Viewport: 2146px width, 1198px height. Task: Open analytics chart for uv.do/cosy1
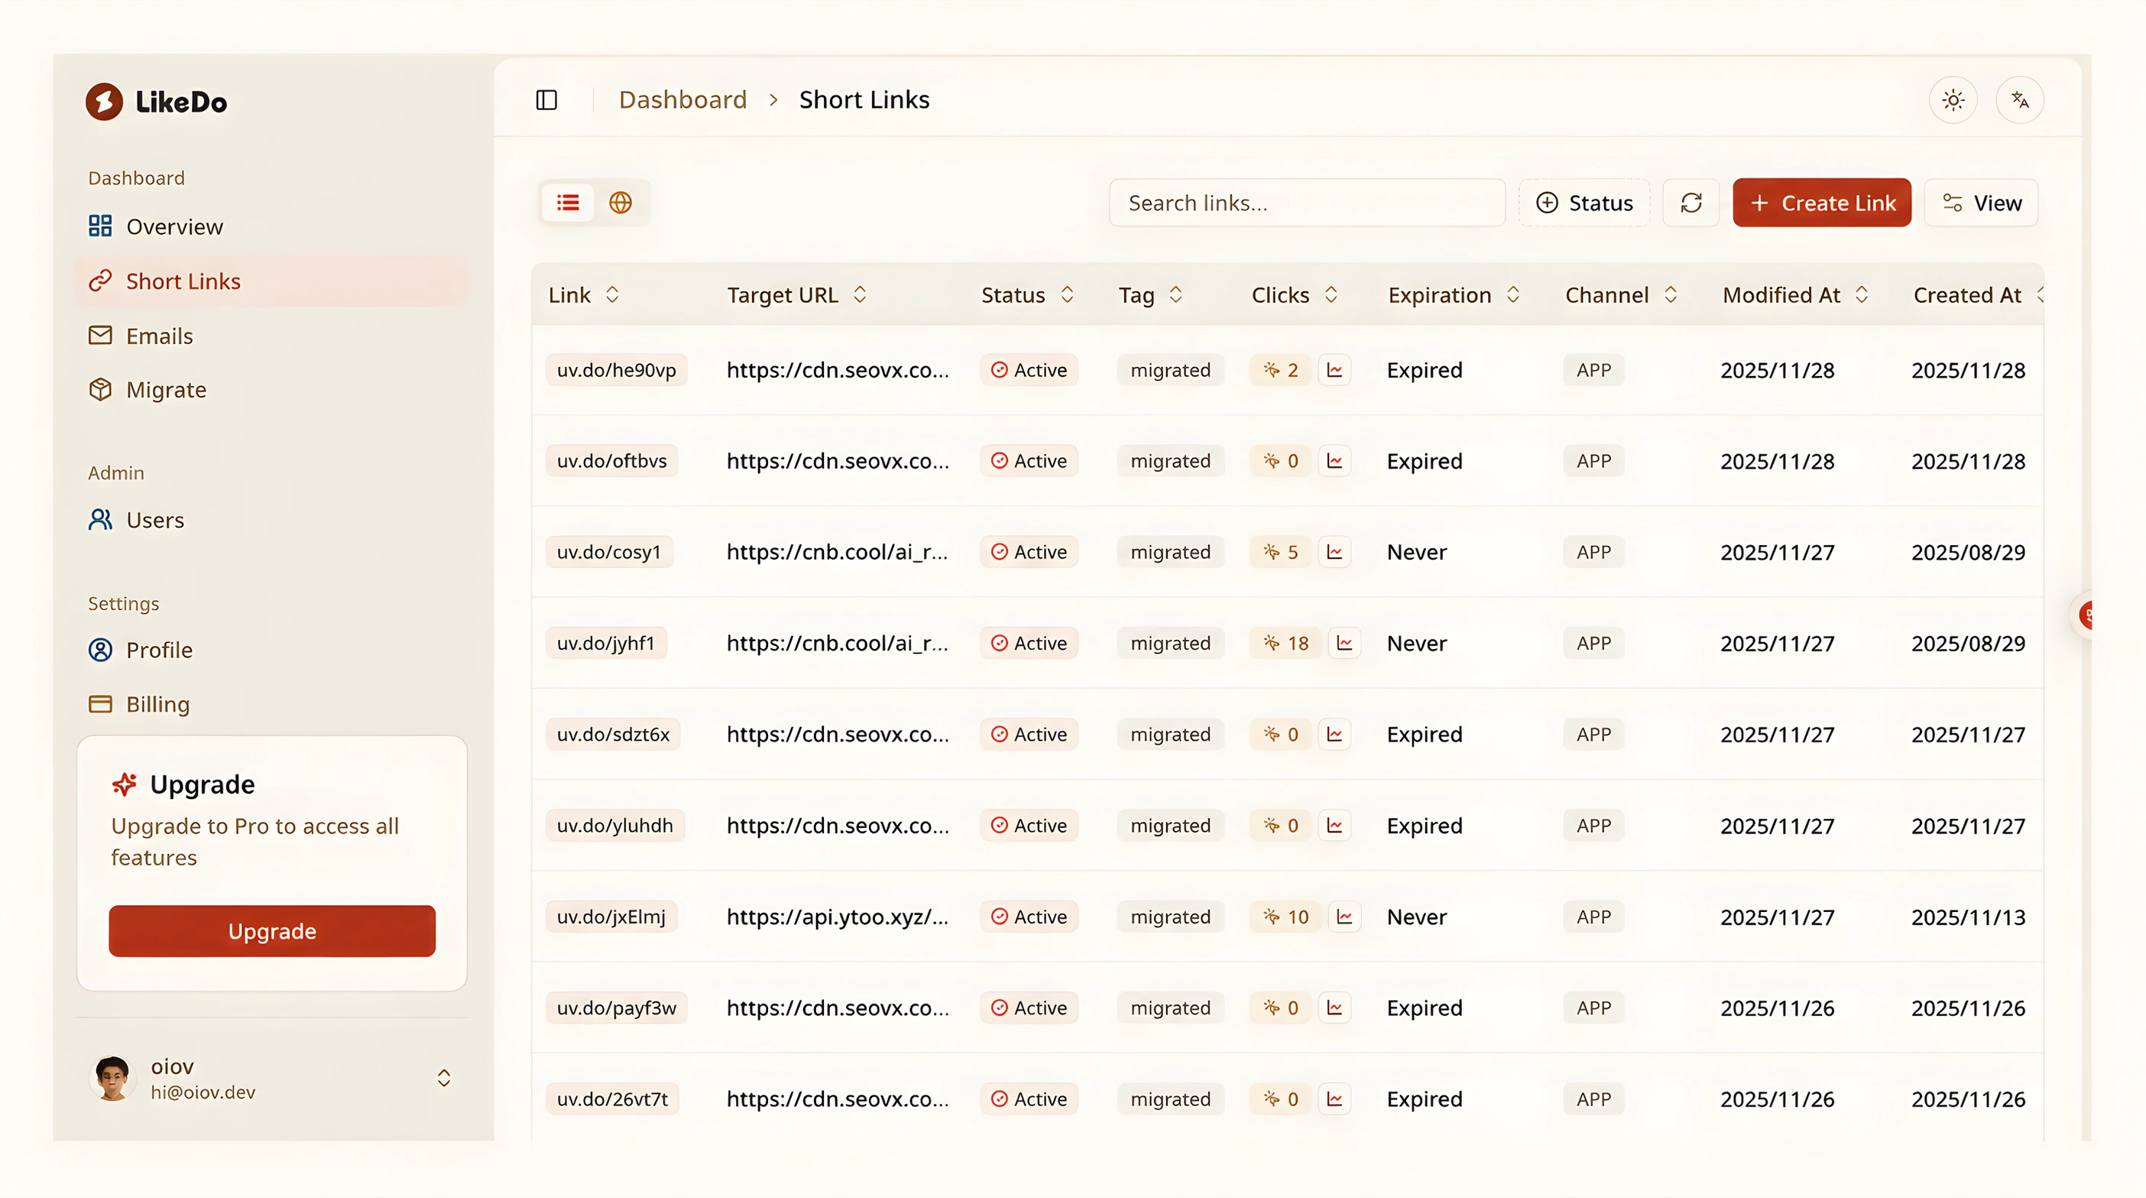point(1334,551)
